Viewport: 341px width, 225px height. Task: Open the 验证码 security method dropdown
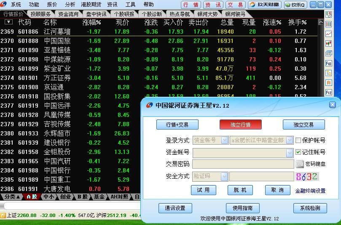click(224, 176)
